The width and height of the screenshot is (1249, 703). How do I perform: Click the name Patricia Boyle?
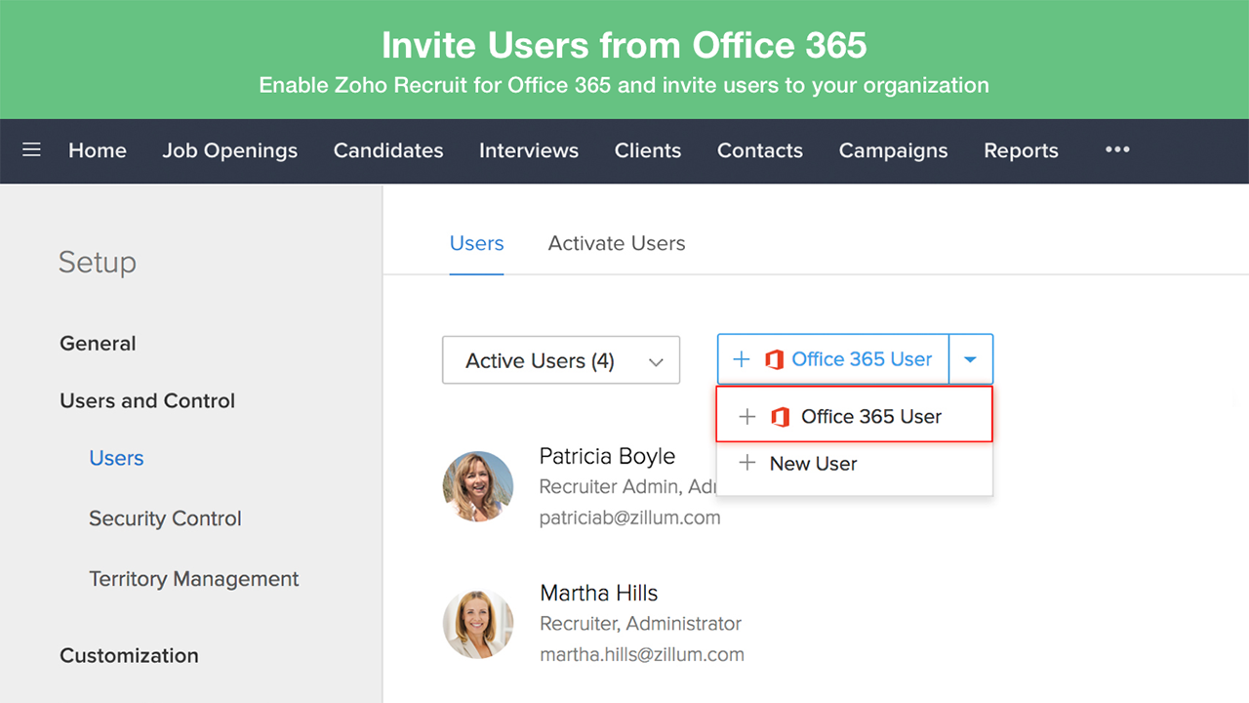pos(607,456)
